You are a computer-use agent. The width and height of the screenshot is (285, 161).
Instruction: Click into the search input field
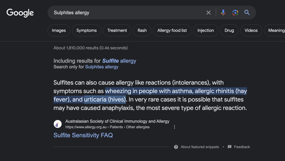coord(127,13)
